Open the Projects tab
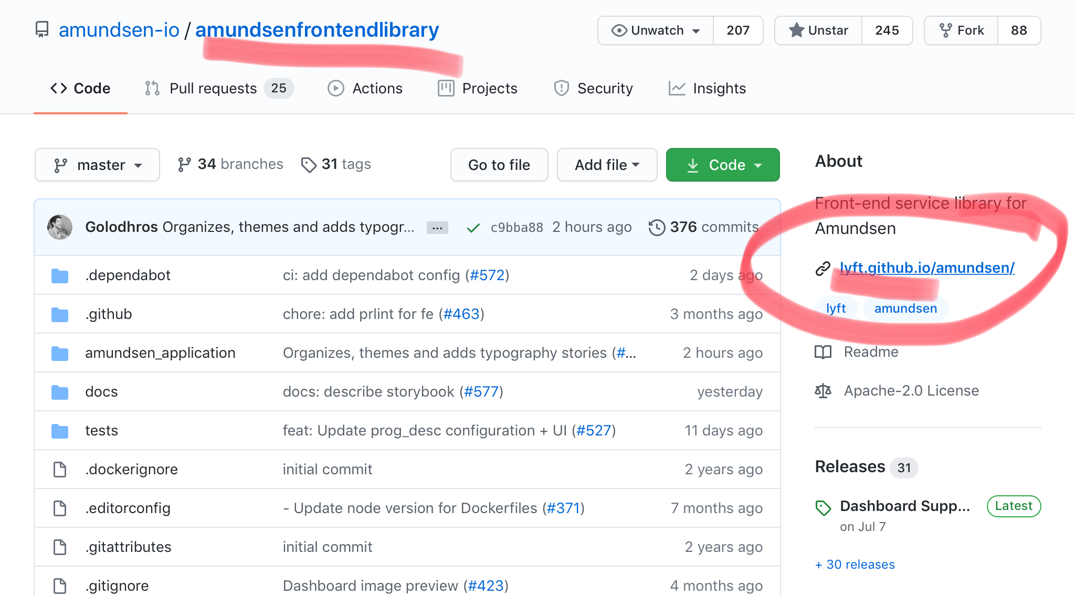1075x596 pixels. 478,88
